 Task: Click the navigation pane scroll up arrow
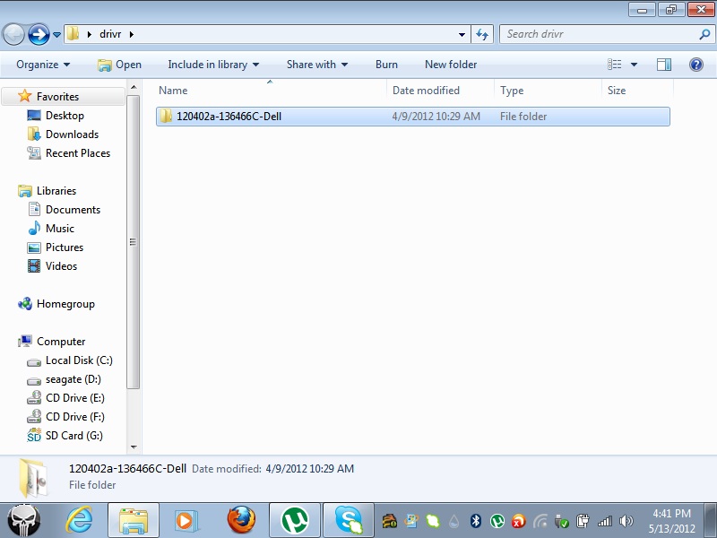134,87
